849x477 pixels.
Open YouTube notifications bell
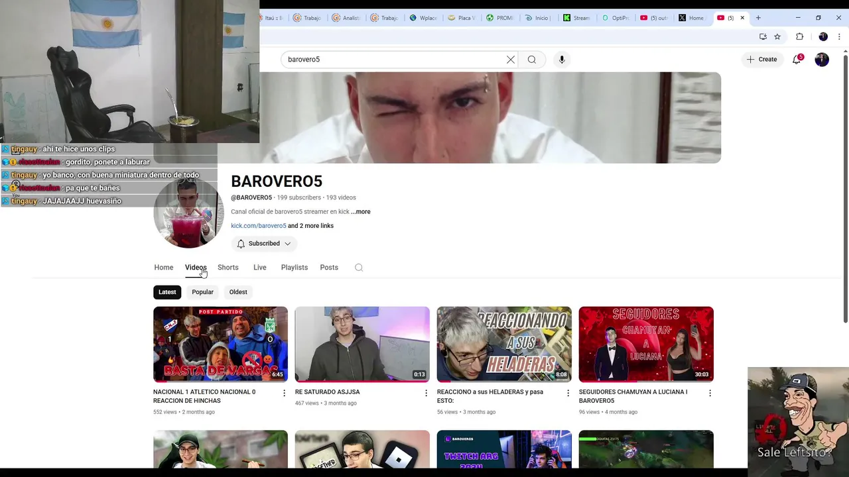coord(797,60)
